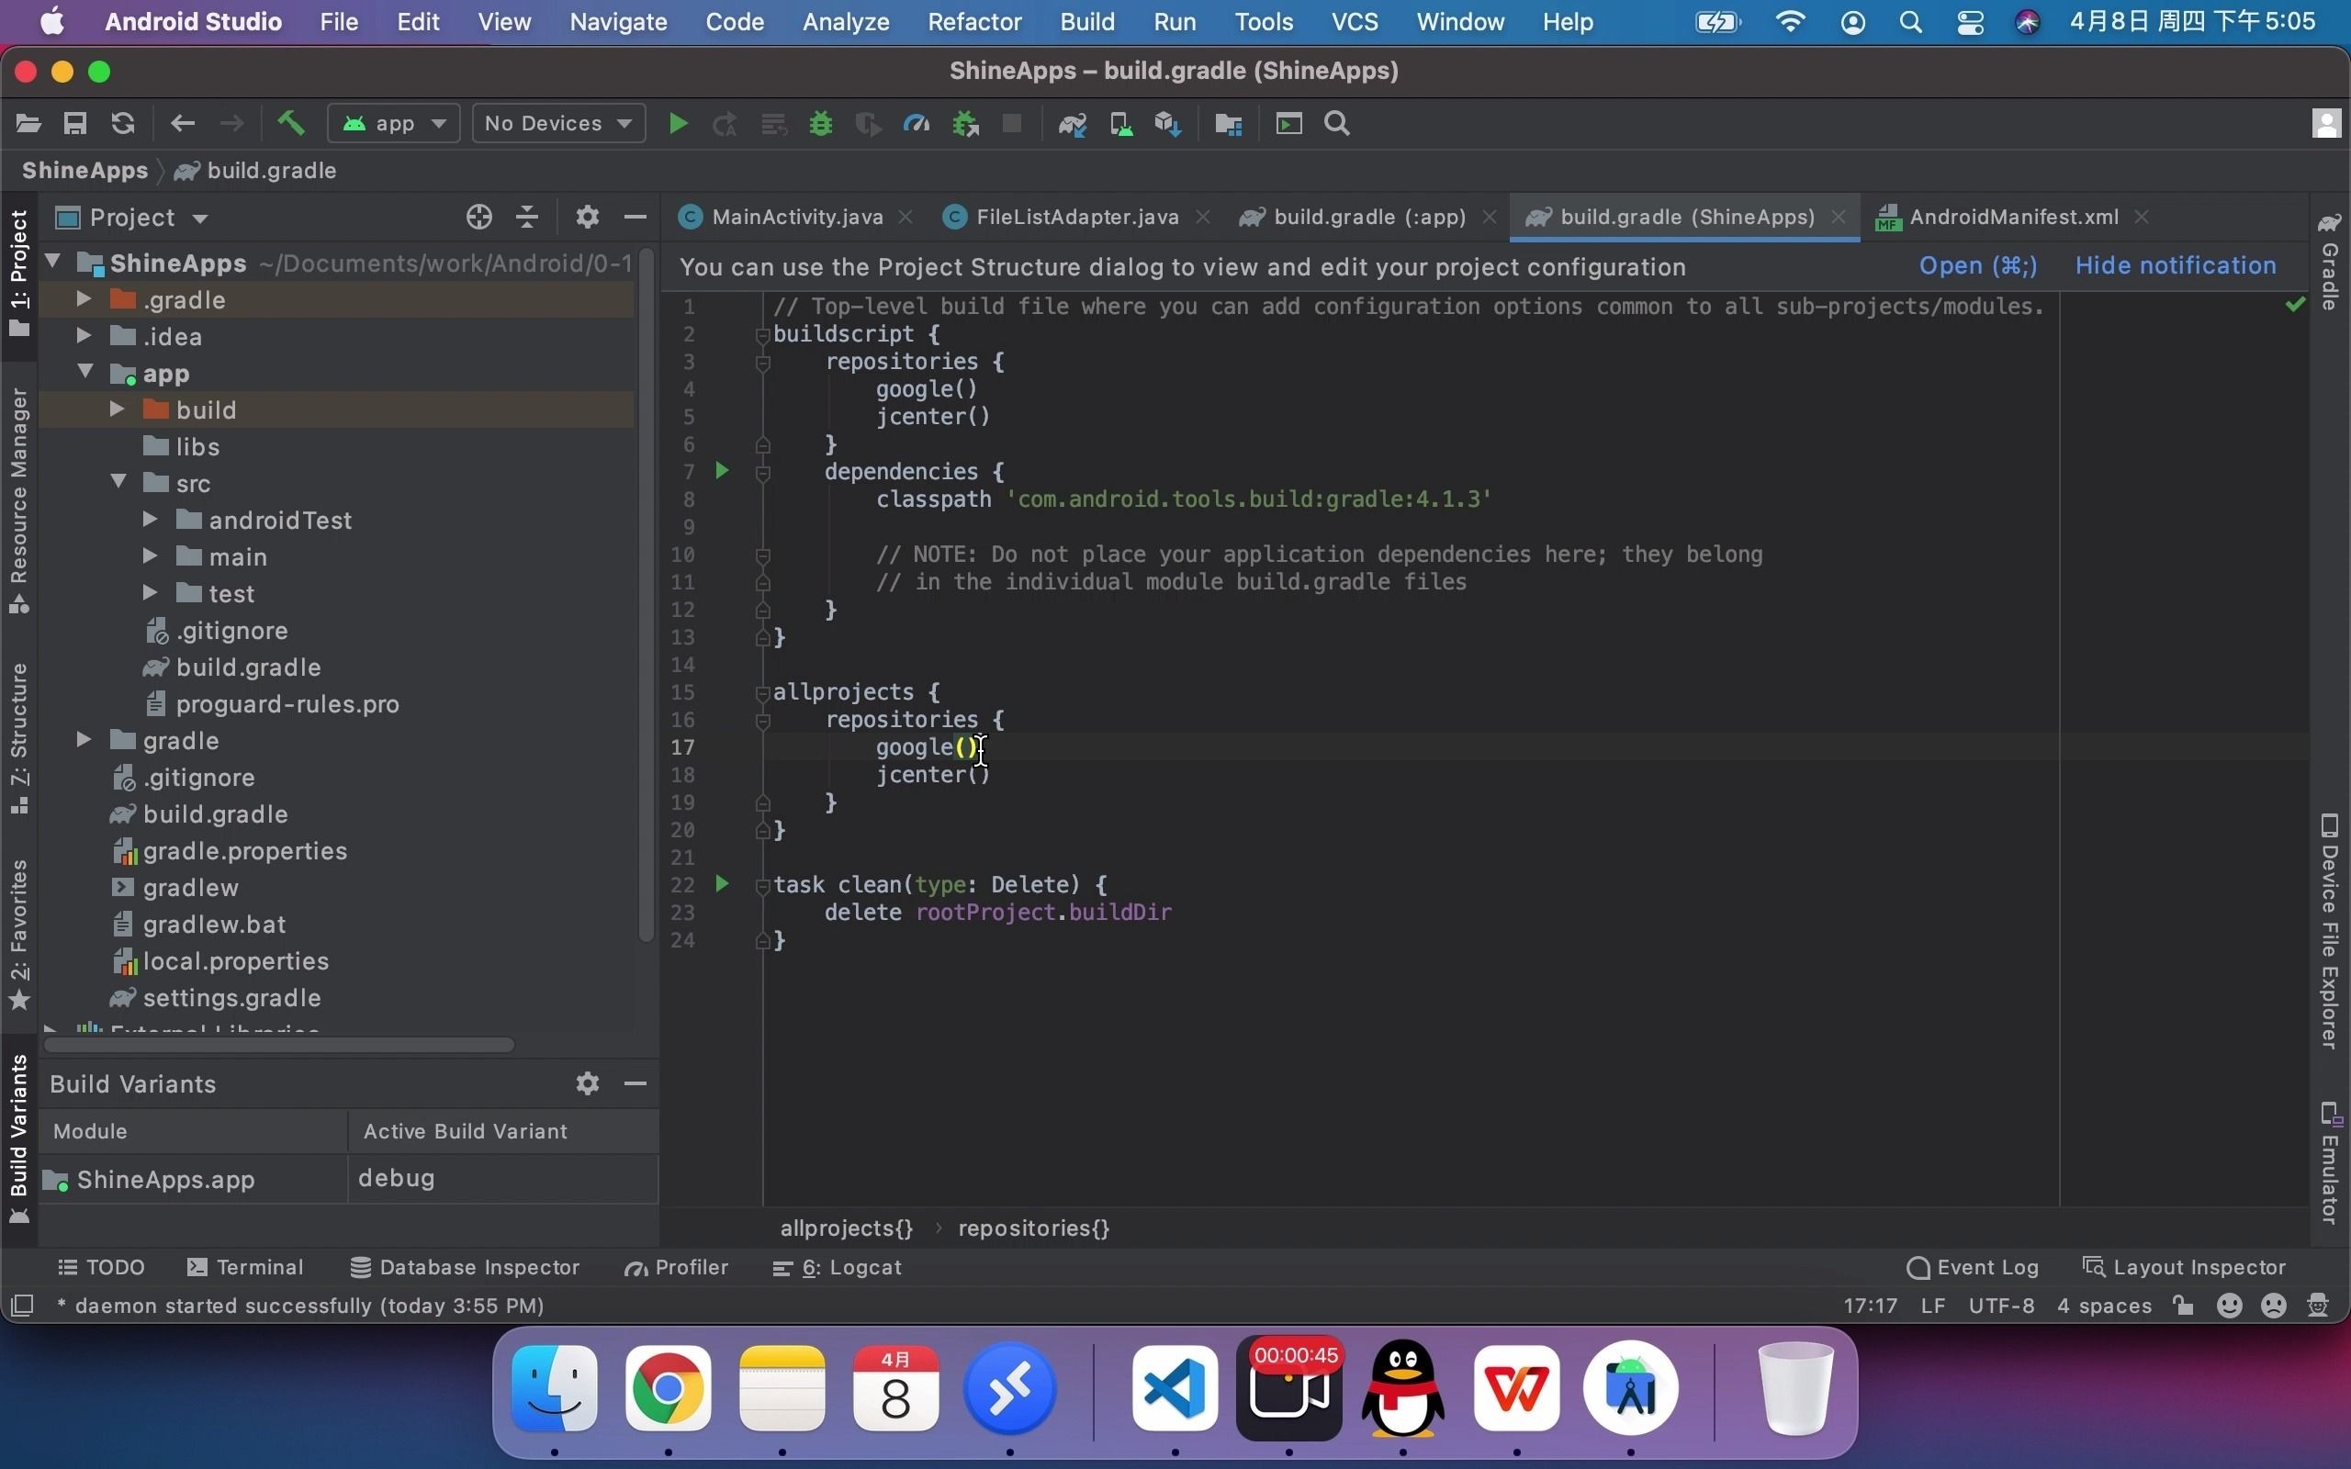The width and height of the screenshot is (2351, 1469).
Task: Open file icon in main toolbar
Action: tap(28, 123)
